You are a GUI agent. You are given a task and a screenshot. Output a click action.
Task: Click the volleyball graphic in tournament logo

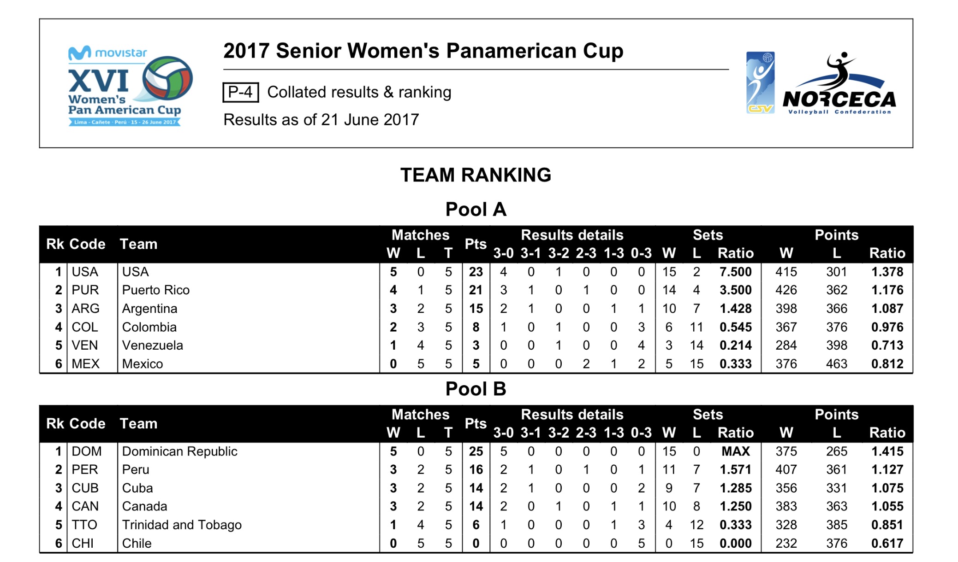(x=167, y=78)
